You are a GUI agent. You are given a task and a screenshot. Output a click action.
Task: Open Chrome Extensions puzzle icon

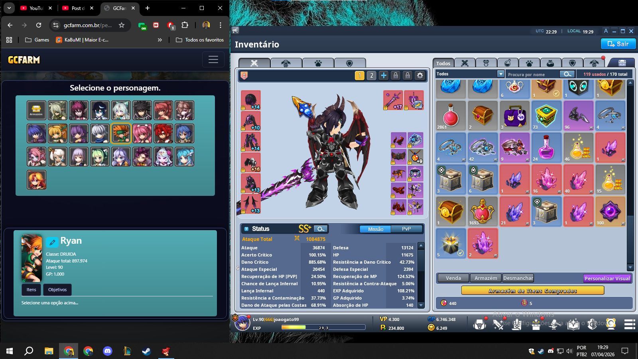point(185,25)
